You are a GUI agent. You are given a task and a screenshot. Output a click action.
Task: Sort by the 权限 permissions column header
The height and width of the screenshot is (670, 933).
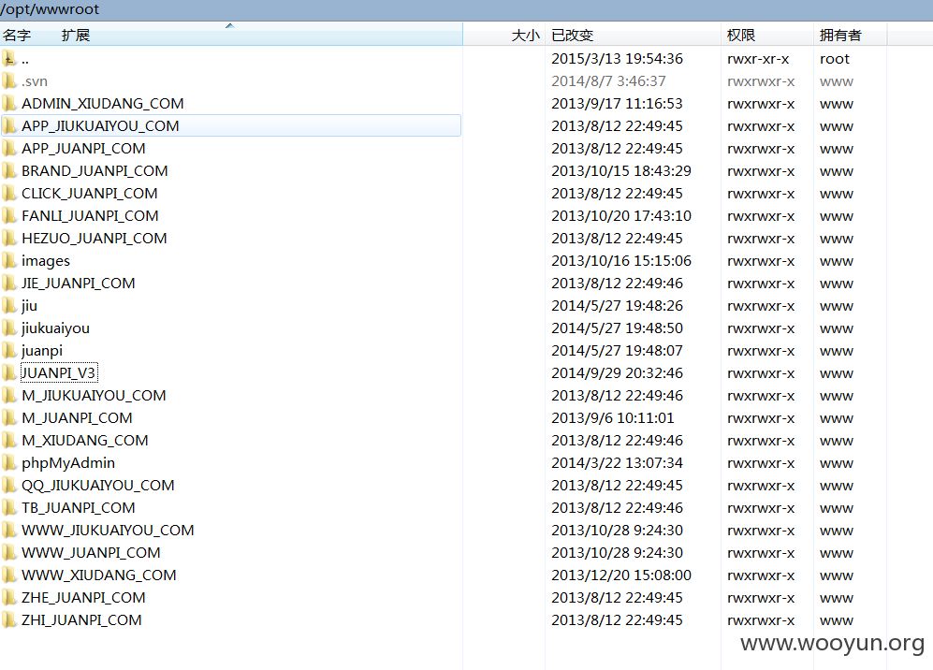[741, 36]
